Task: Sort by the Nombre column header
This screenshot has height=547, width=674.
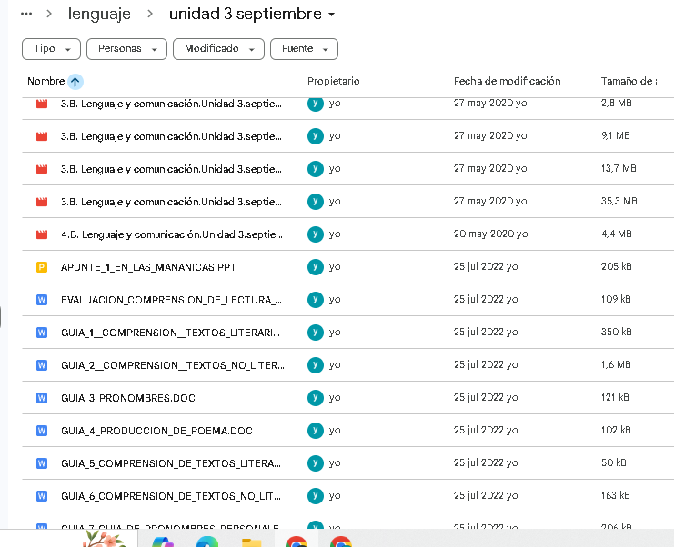Action: (46, 81)
